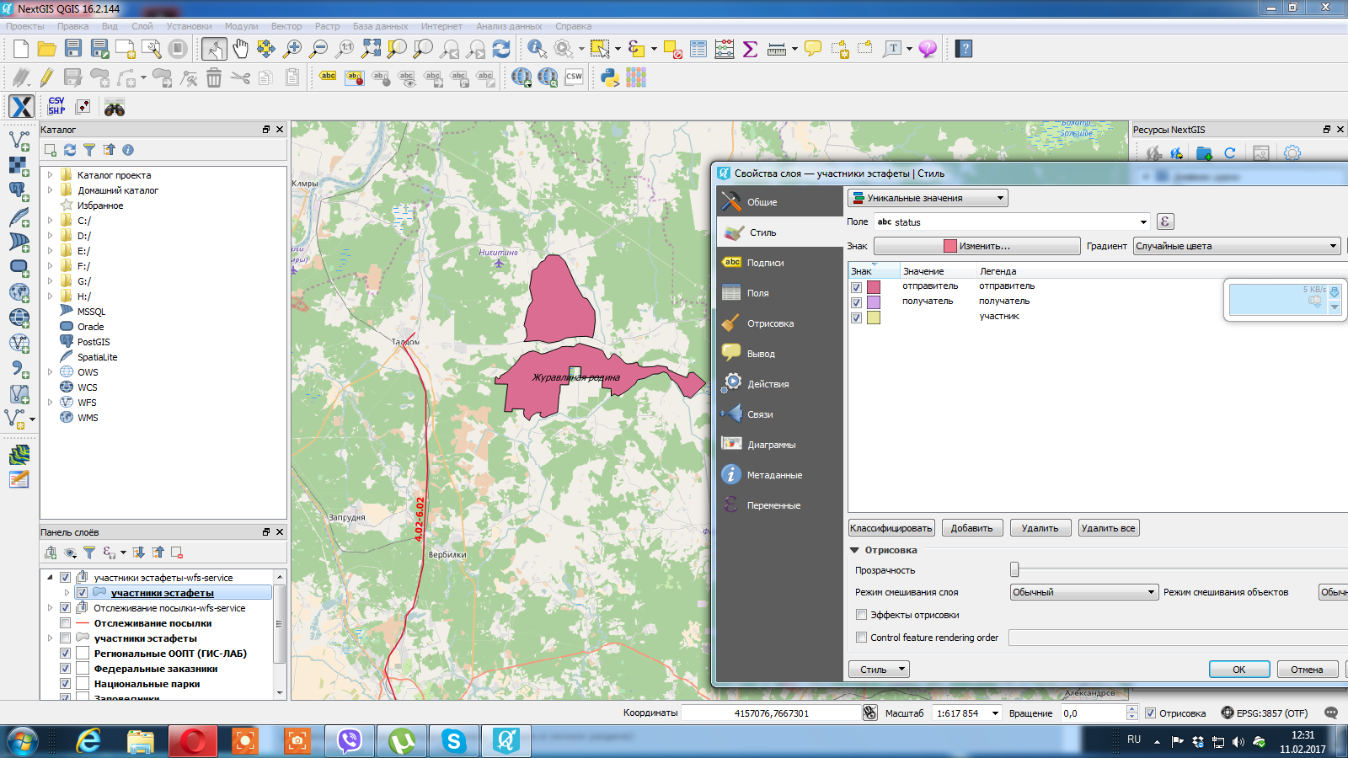Click the Save Project floppy icon

[73, 49]
